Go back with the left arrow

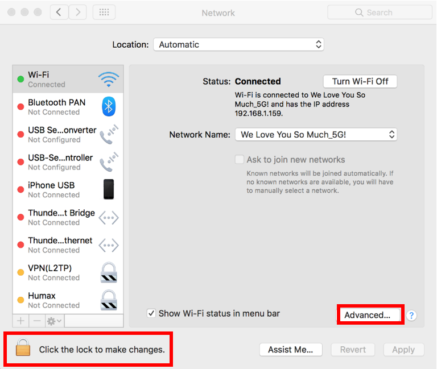click(59, 13)
